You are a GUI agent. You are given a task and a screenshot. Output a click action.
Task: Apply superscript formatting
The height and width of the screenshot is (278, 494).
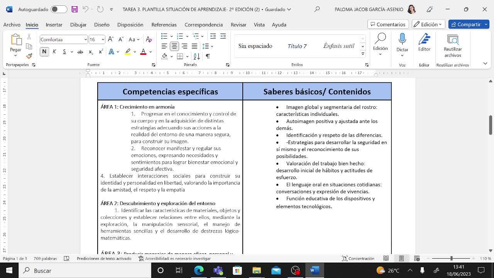(101, 52)
